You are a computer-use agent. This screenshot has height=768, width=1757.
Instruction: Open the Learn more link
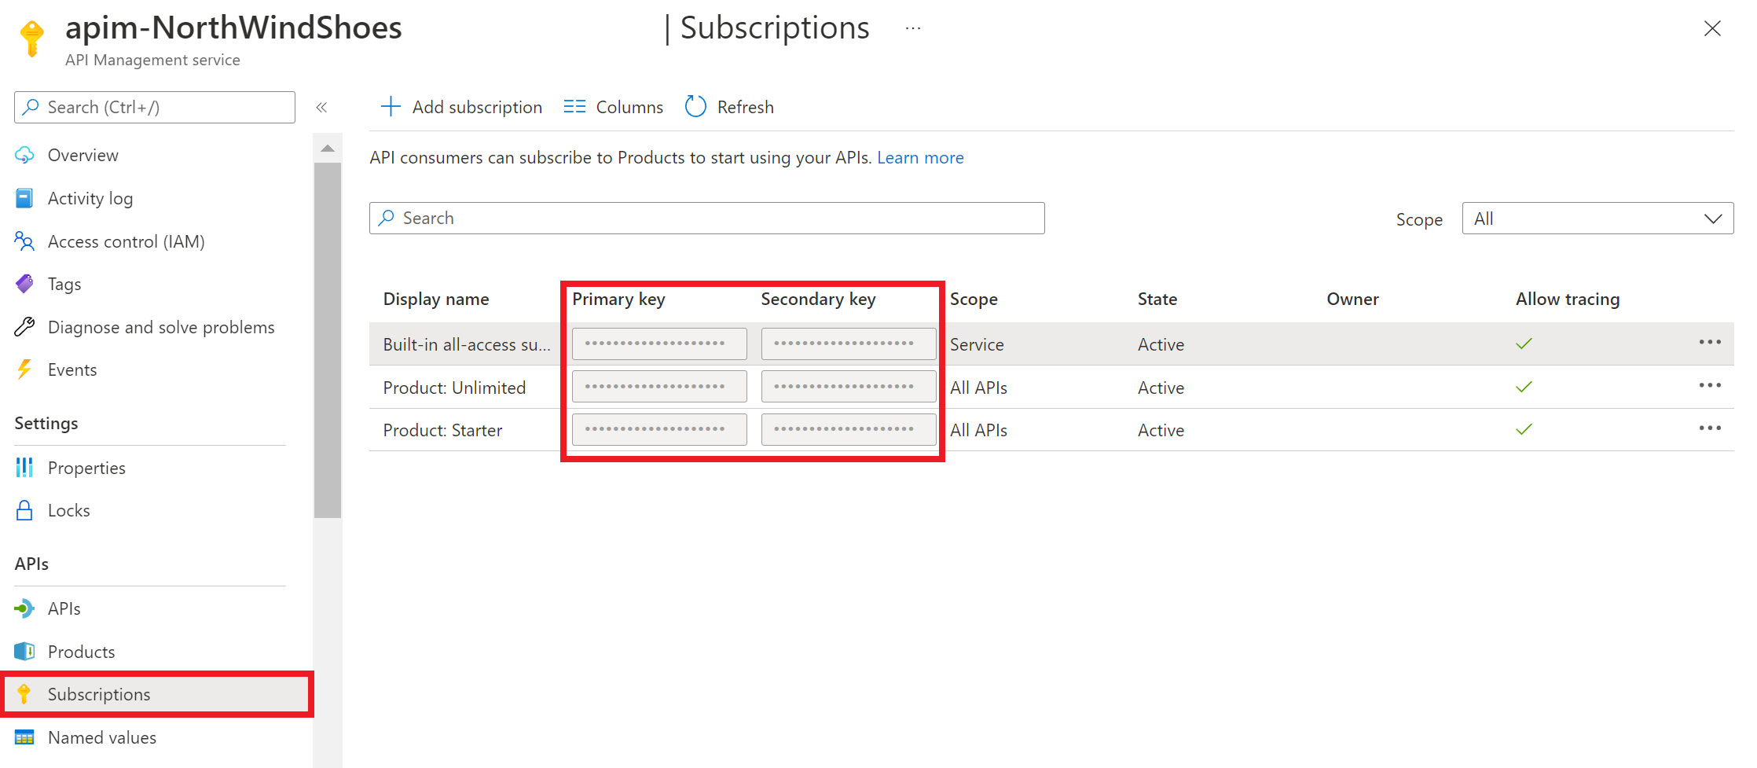[920, 157]
